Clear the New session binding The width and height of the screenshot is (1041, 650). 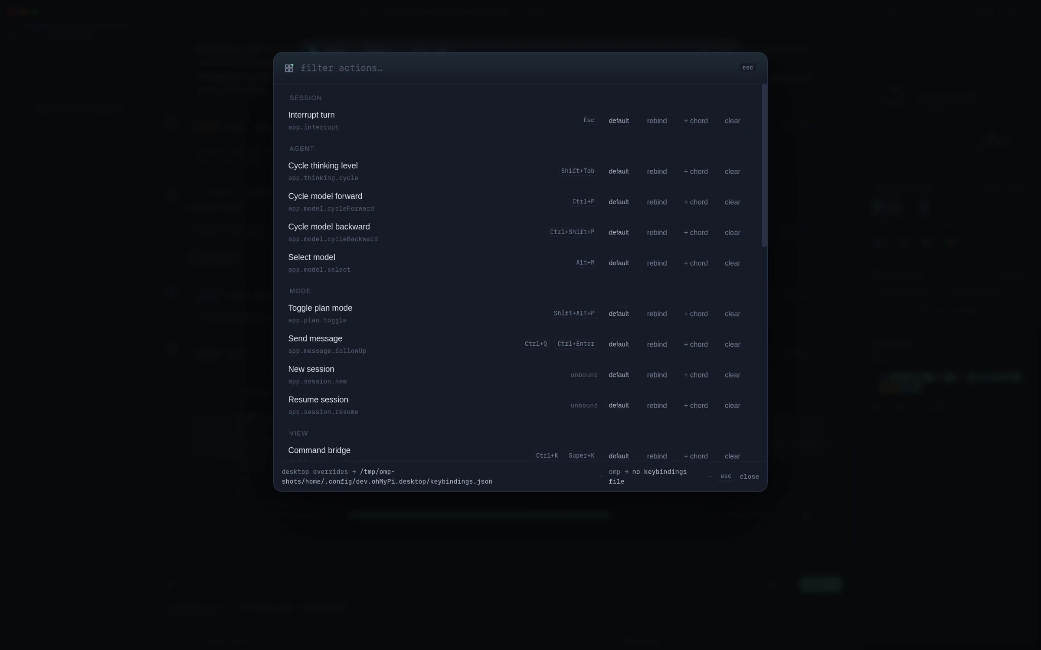(x=732, y=375)
